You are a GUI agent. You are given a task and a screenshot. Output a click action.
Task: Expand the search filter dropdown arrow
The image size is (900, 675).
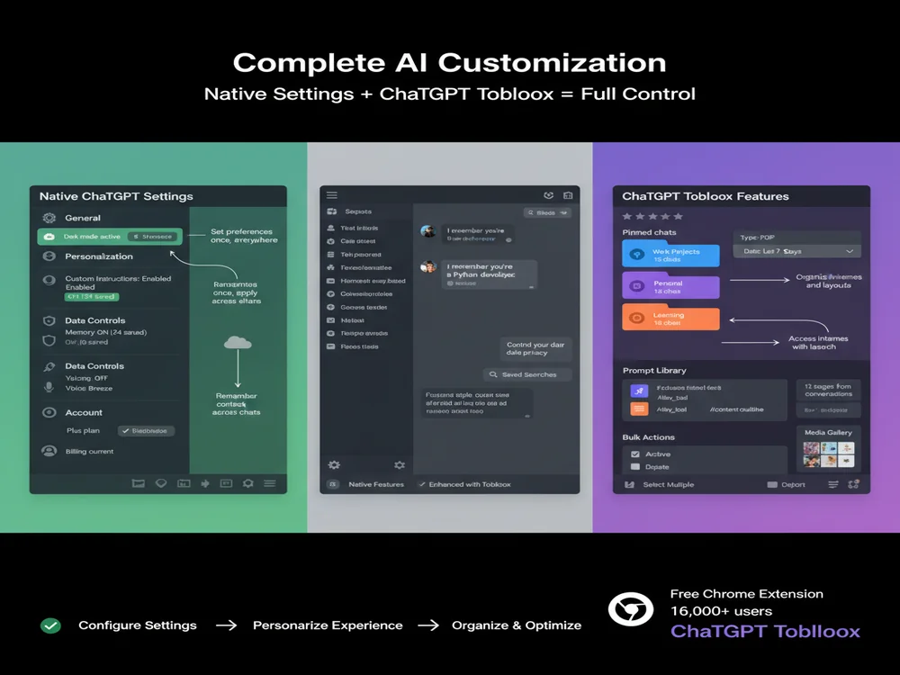[565, 212]
